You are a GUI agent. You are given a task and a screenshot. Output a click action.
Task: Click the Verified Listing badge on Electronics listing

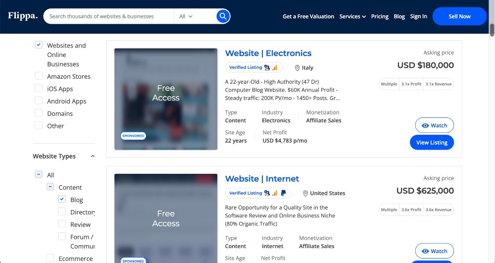coord(253,67)
